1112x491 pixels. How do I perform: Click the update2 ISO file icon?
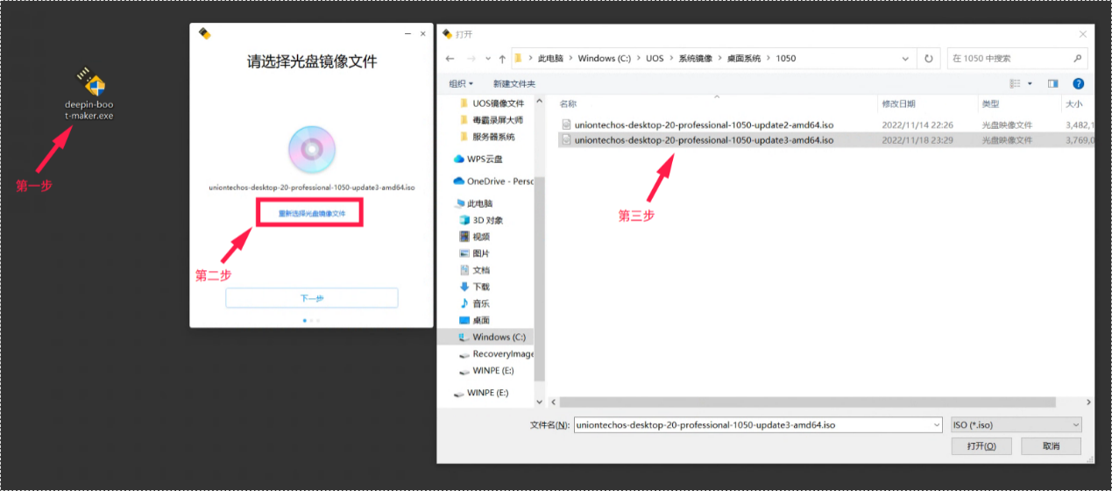tap(566, 125)
